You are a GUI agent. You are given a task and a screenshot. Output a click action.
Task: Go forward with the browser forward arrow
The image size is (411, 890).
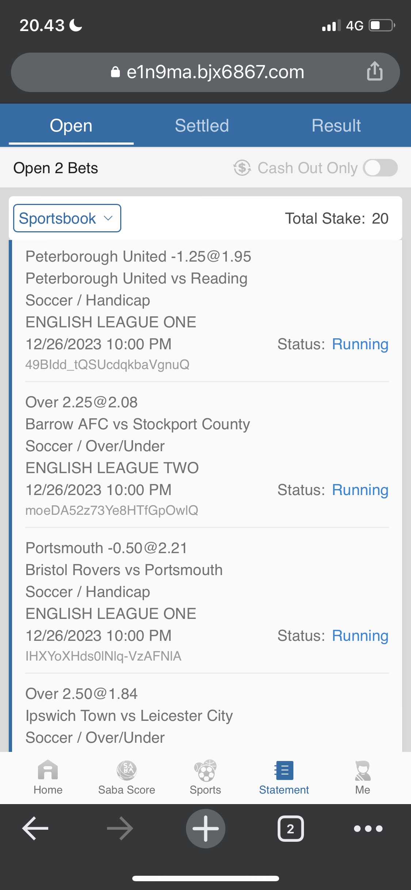pos(120,828)
